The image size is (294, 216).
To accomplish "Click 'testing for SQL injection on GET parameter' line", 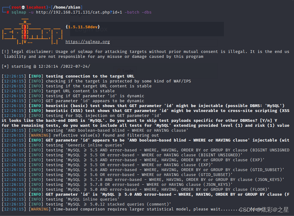I will tap(81, 115).
